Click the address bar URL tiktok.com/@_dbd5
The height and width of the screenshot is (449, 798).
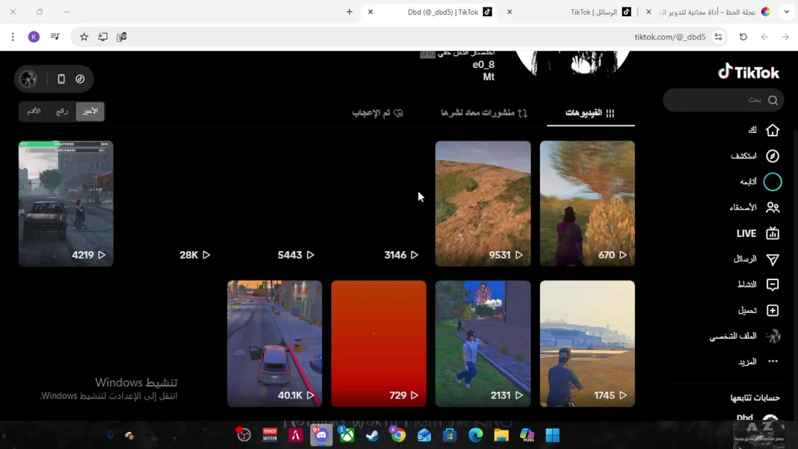pyautogui.click(x=670, y=37)
